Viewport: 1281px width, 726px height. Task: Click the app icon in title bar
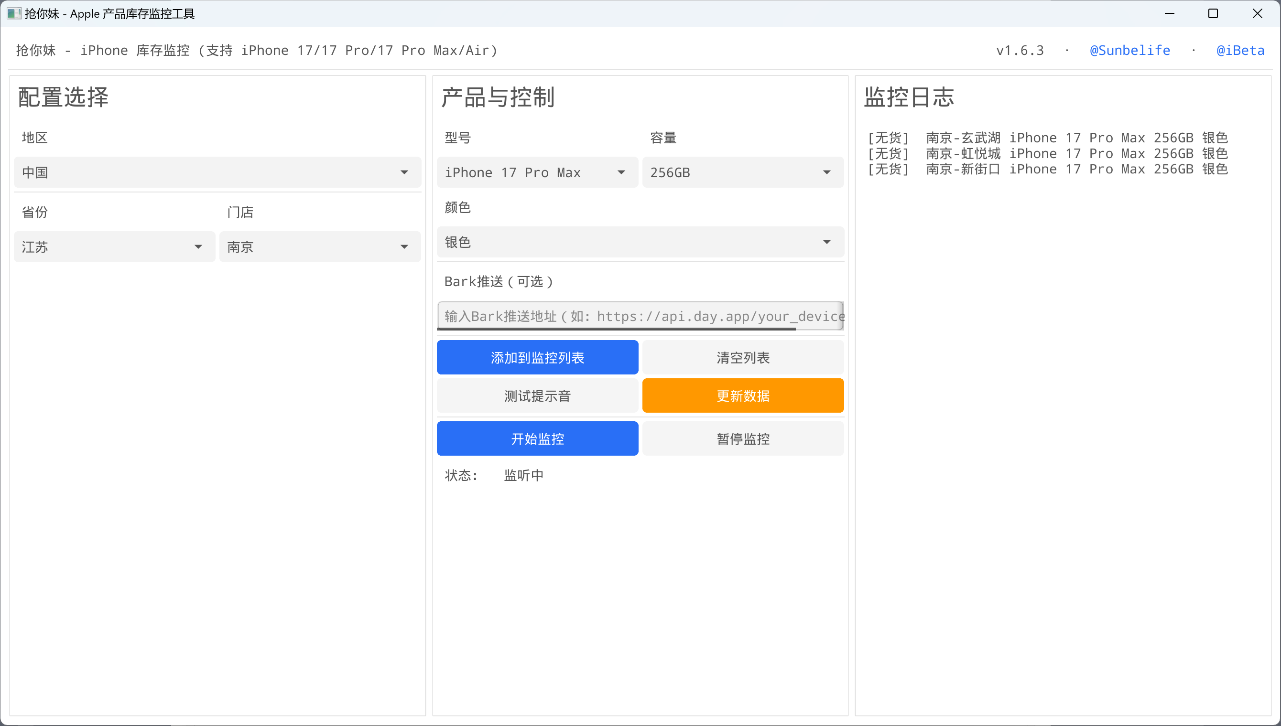click(x=13, y=13)
